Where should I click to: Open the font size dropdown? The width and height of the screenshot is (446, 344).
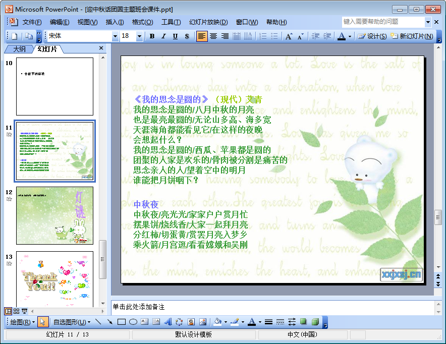pyautogui.click(x=139, y=36)
